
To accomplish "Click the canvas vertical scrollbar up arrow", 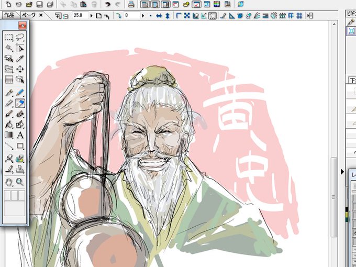I will [x=334, y=24].
